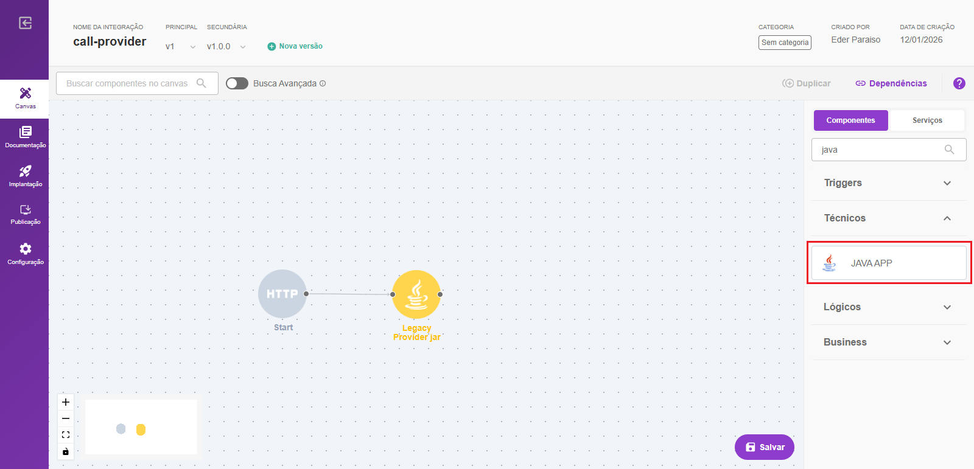The width and height of the screenshot is (974, 469).
Task: Expand the Triggers section
Action: (x=888, y=183)
